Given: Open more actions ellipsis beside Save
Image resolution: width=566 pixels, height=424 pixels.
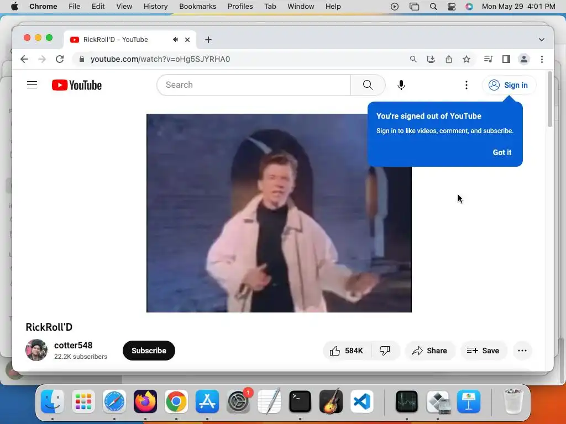Looking at the screenshot, I should click(522, 351).
